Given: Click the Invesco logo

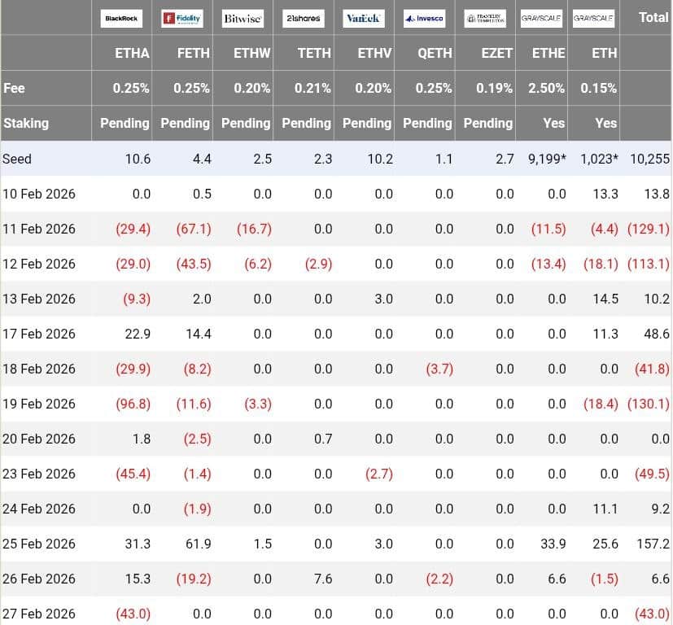Looking at the screenshot, I should (x=424, y=18).
